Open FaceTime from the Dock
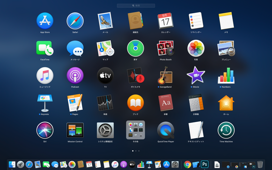 pyautogui.click(x=46, y=164)
